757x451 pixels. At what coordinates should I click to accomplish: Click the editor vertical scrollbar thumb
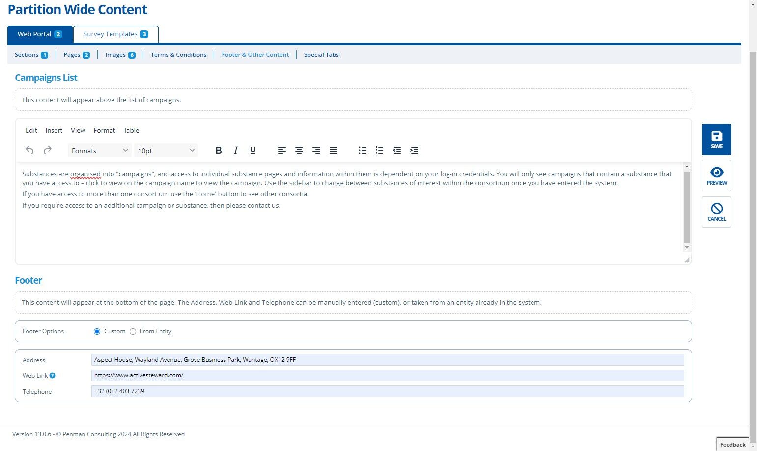coord(687,207)
